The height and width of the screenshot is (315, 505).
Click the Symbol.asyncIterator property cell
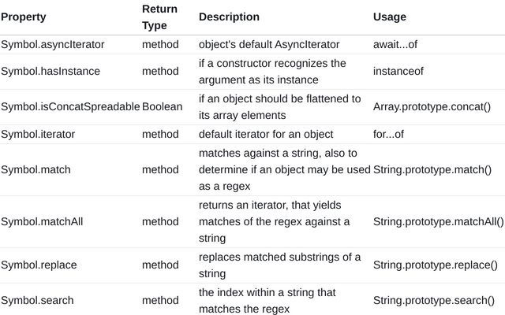(x=53, y=45)
